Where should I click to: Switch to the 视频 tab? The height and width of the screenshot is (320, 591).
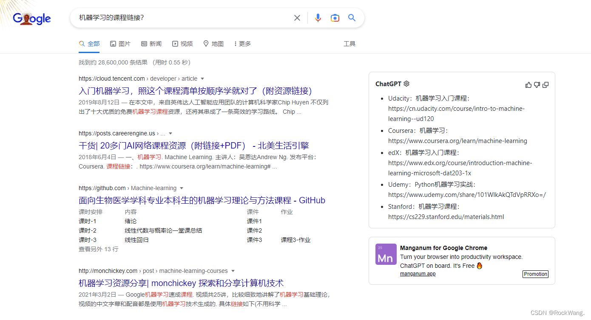182,44
